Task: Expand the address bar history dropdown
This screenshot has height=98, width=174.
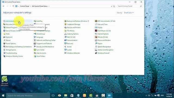Action: [x=111, y=6]
